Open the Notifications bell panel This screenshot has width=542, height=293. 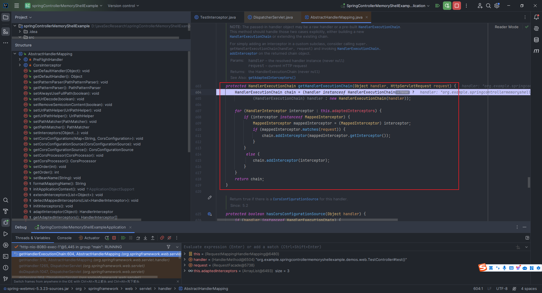tap(536, 17)
